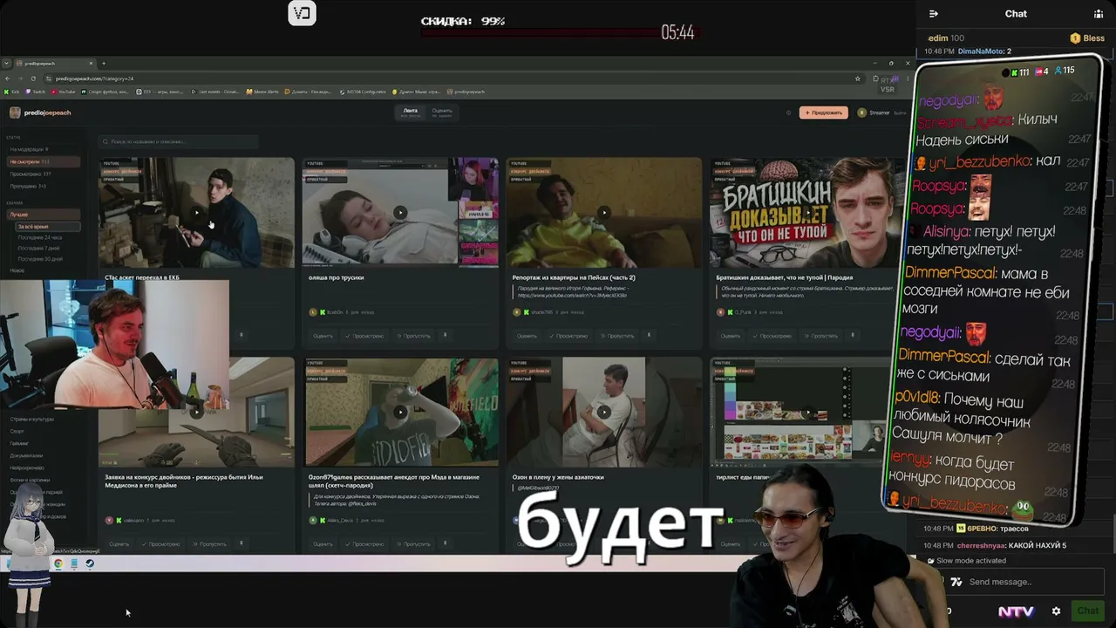Bookmark this page with the star icon
1116x628 pixels.
pos(858,78)
